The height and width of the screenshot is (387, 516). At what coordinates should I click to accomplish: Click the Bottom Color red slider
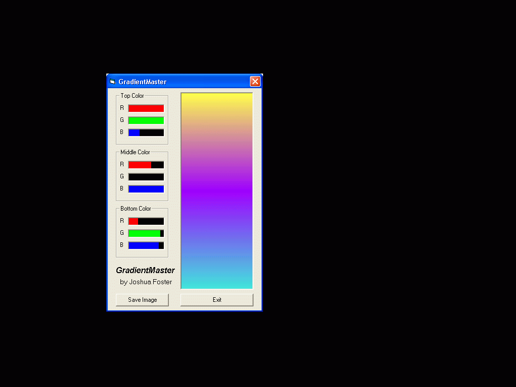(146, 221)
